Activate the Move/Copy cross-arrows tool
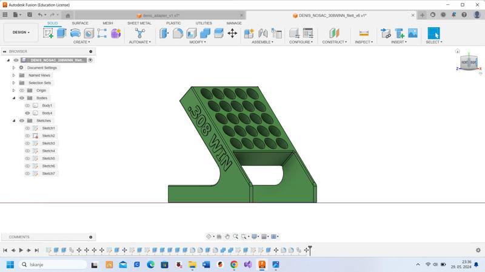 tap(232, 33)
